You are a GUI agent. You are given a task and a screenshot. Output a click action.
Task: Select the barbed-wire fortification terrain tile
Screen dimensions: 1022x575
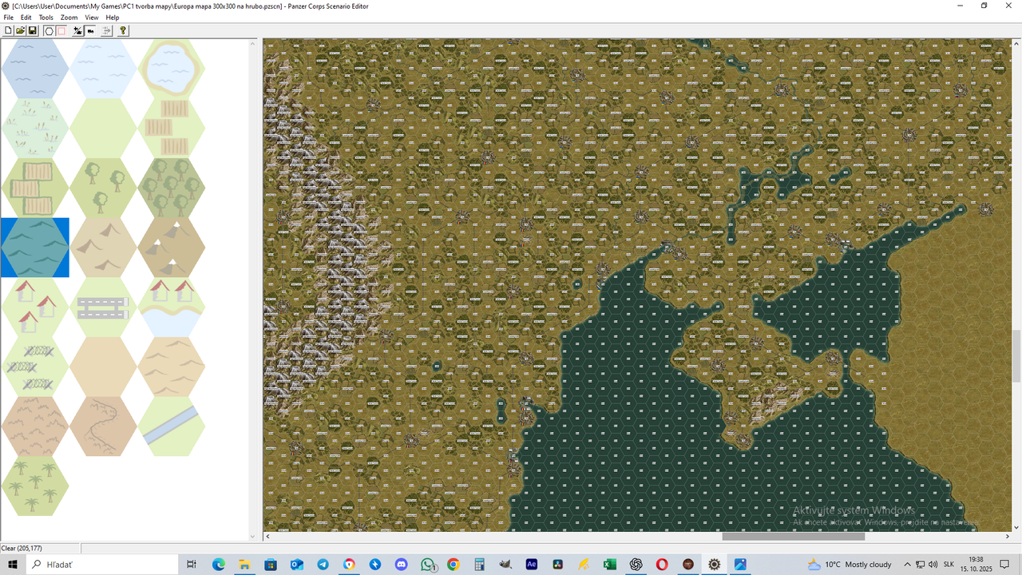pyautogui.click(x=34, y=367)
